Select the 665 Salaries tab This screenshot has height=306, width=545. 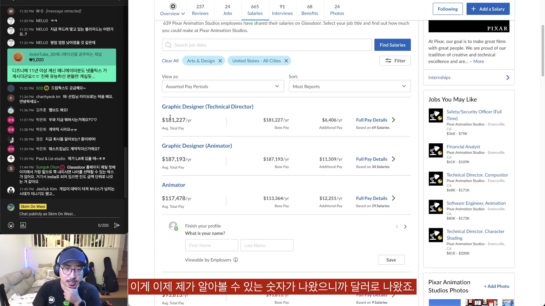pyautogui.click(x=255, y=10)
